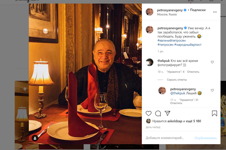Open Moscow, Russia location link
Screen dimensions: 226x150
(x=167, y=14)
